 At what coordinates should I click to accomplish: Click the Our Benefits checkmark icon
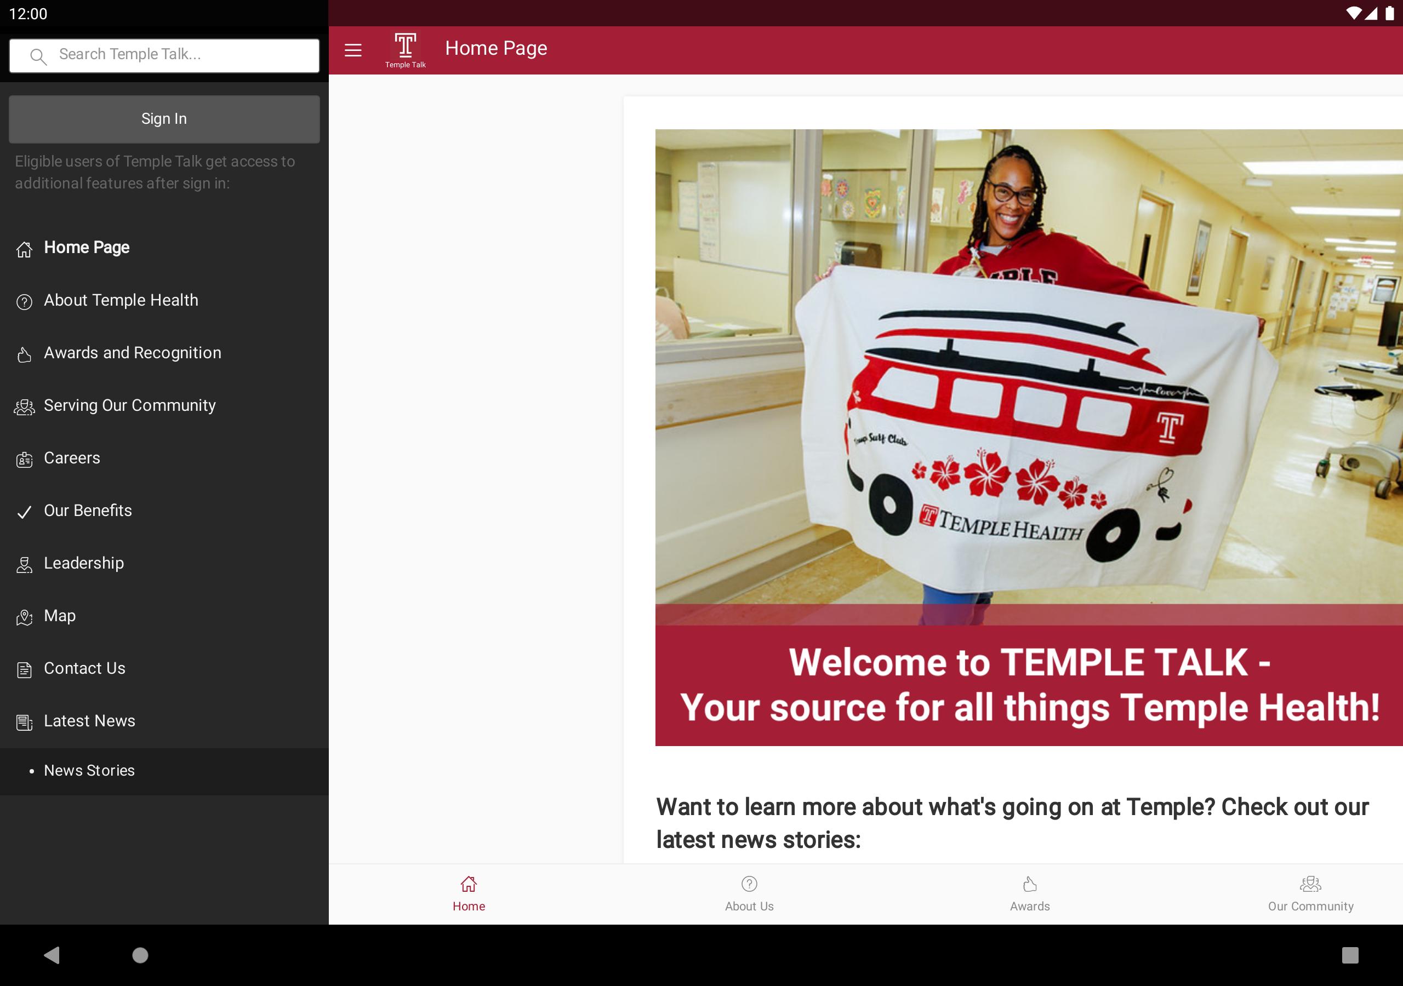[24, 512]
